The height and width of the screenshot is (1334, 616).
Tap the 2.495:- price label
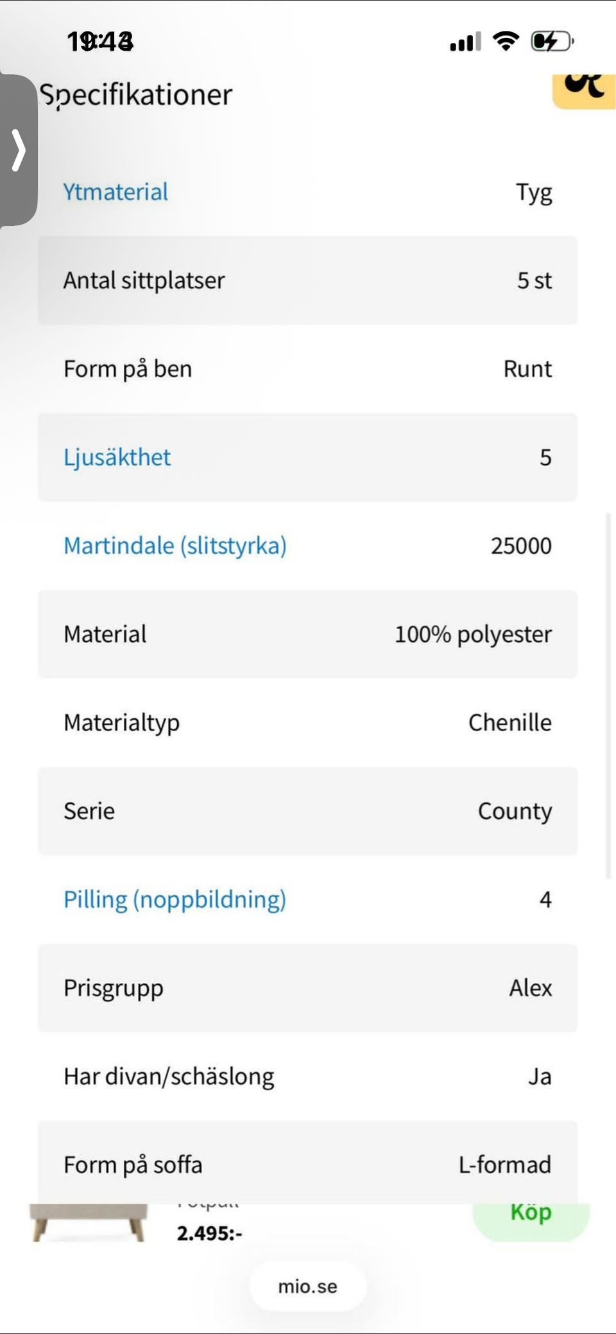pos(209,1233)
